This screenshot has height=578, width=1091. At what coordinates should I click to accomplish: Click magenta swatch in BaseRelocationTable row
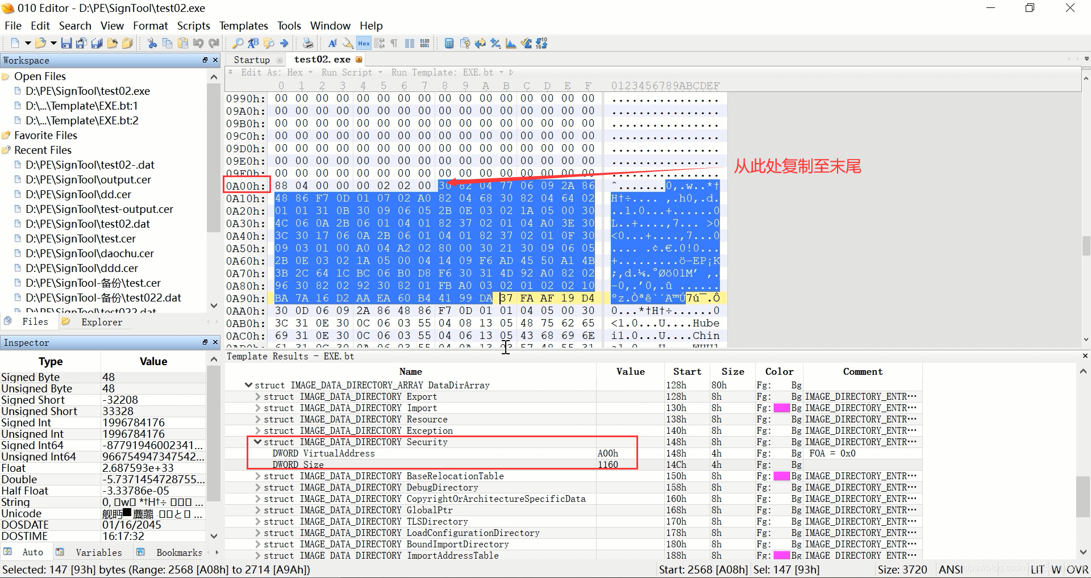click(782, 476)
